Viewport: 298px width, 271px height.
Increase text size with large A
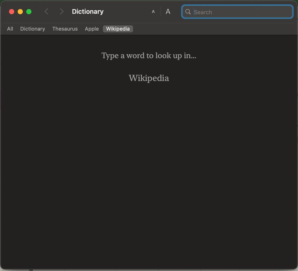168,12
